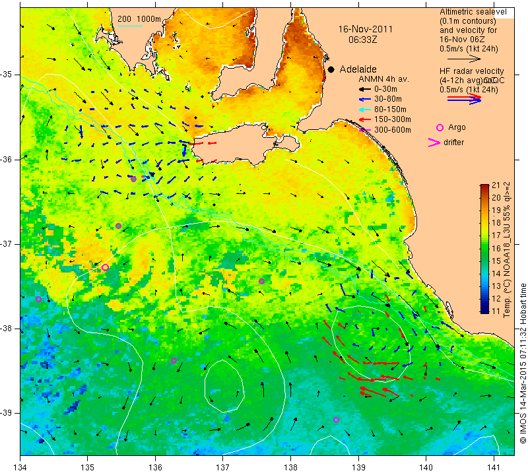
Task: Click the longitude axis label 137
Action: tap(222, 467)
